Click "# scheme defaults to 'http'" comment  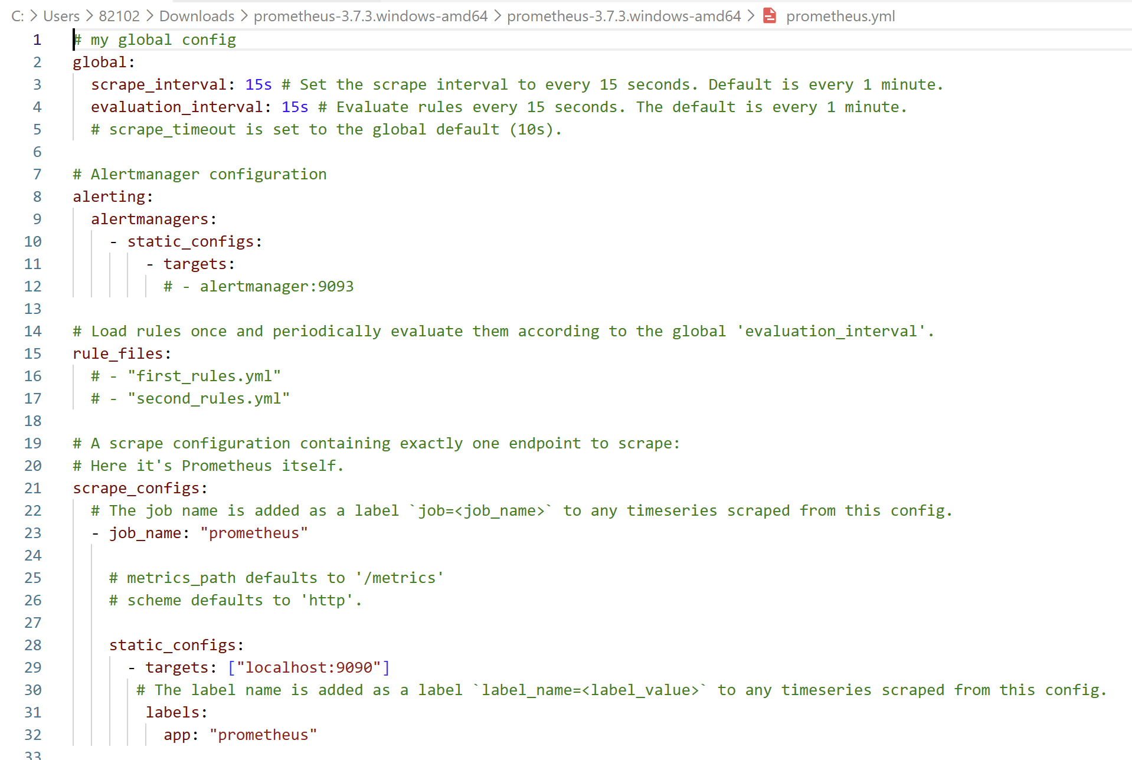pos(236,600)
